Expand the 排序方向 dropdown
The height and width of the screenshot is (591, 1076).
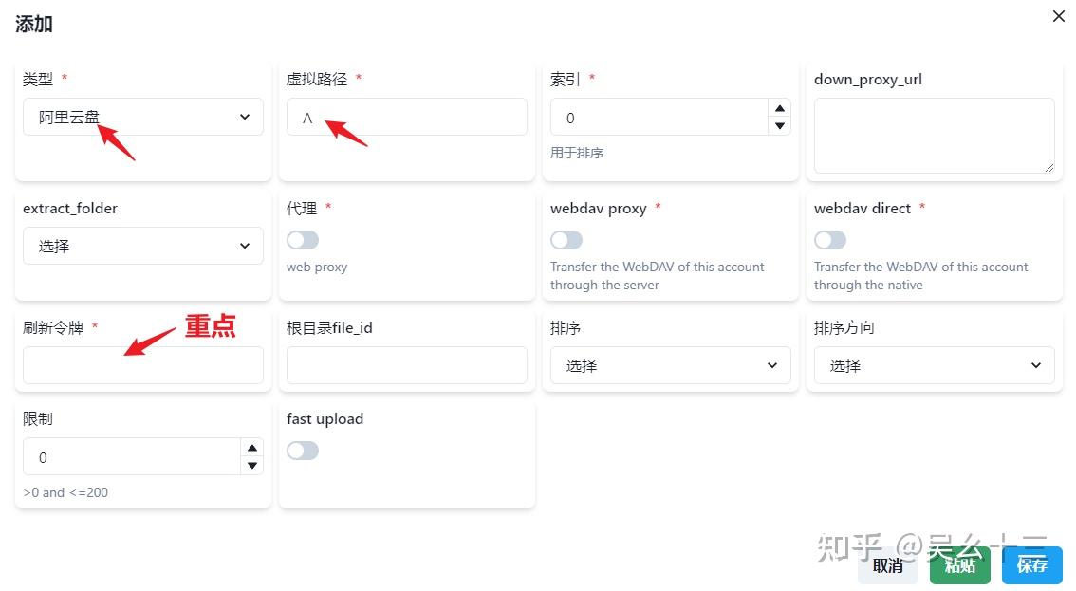pyautogui.click(x=934, y=366)
